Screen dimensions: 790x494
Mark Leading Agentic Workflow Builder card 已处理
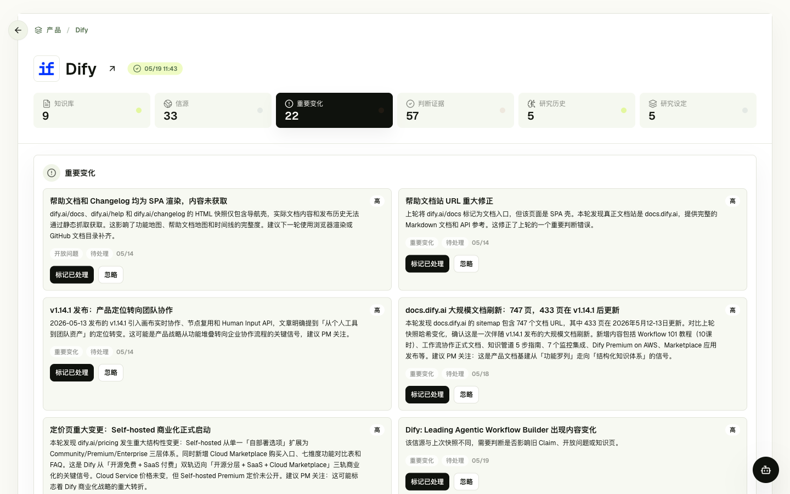(x=427, y=482)
